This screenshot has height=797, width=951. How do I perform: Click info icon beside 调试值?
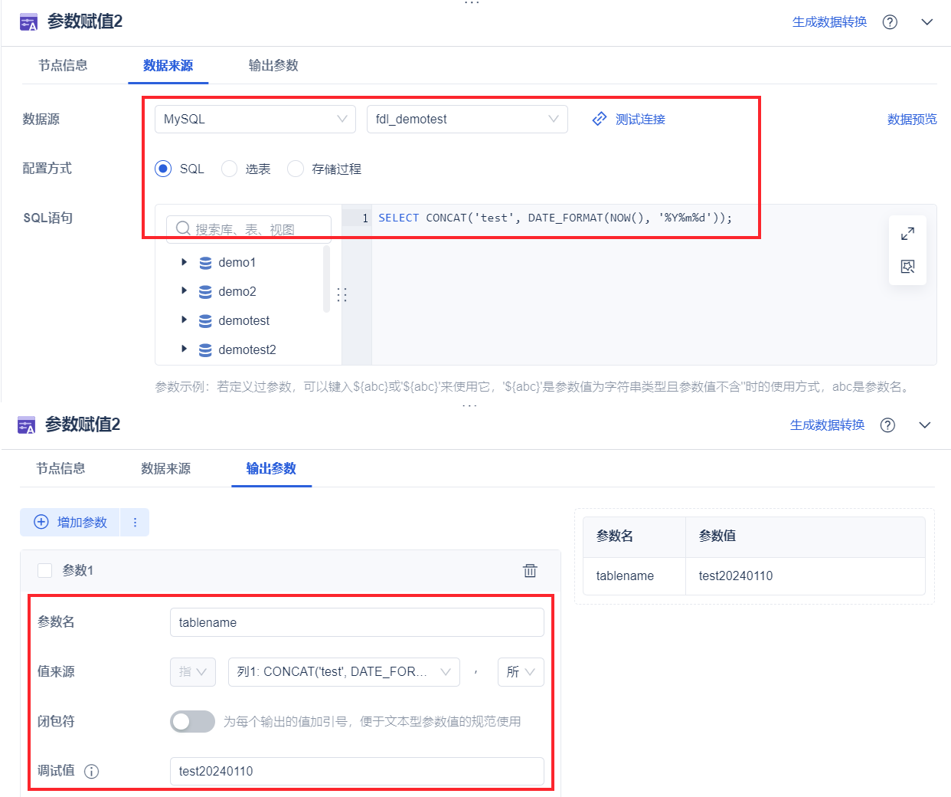91,772
